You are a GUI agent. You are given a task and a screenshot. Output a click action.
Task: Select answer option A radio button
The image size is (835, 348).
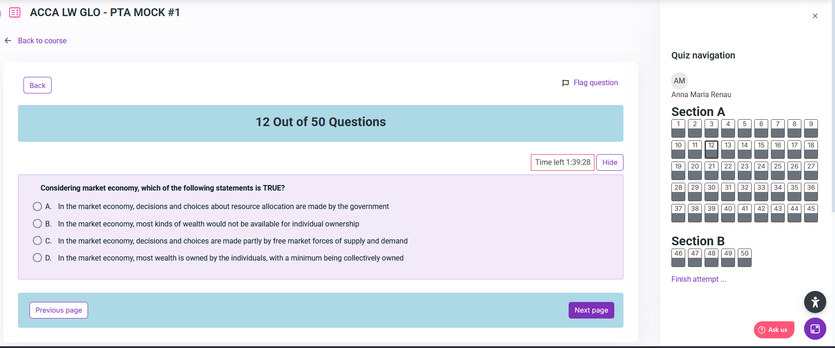click(37, 206)
